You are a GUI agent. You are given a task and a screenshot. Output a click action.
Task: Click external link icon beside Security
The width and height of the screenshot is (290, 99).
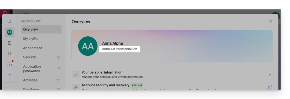58,57
